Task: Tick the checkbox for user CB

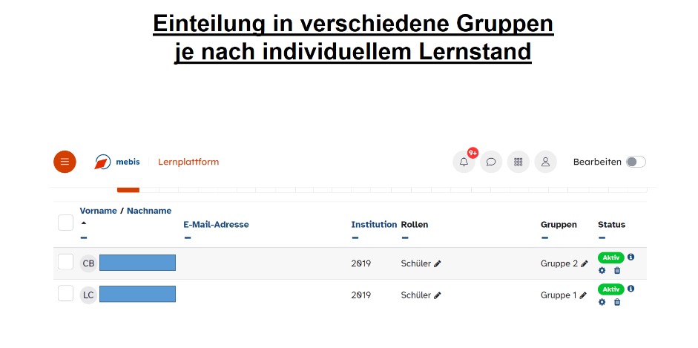Action: 65,262
